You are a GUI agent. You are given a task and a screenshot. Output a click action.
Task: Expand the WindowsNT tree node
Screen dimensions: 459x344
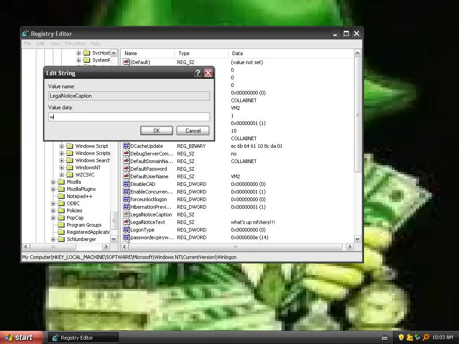coord(61,168)
